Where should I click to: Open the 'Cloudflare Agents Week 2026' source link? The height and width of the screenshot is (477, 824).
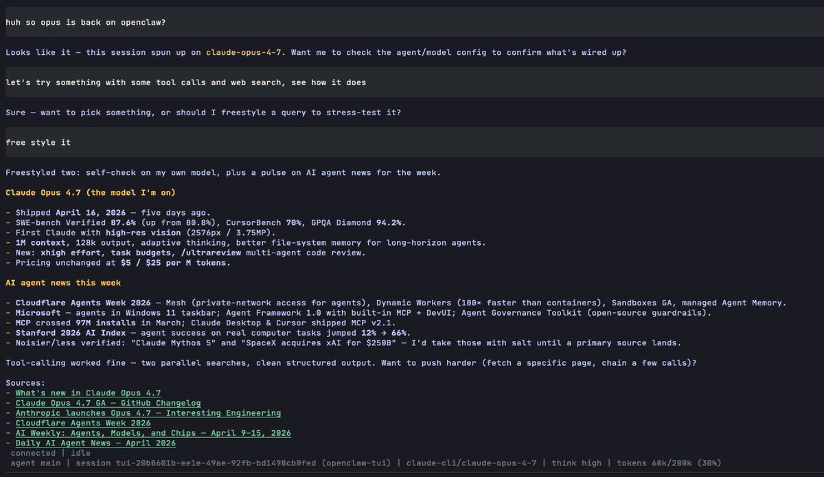click(x=83, y=423)
